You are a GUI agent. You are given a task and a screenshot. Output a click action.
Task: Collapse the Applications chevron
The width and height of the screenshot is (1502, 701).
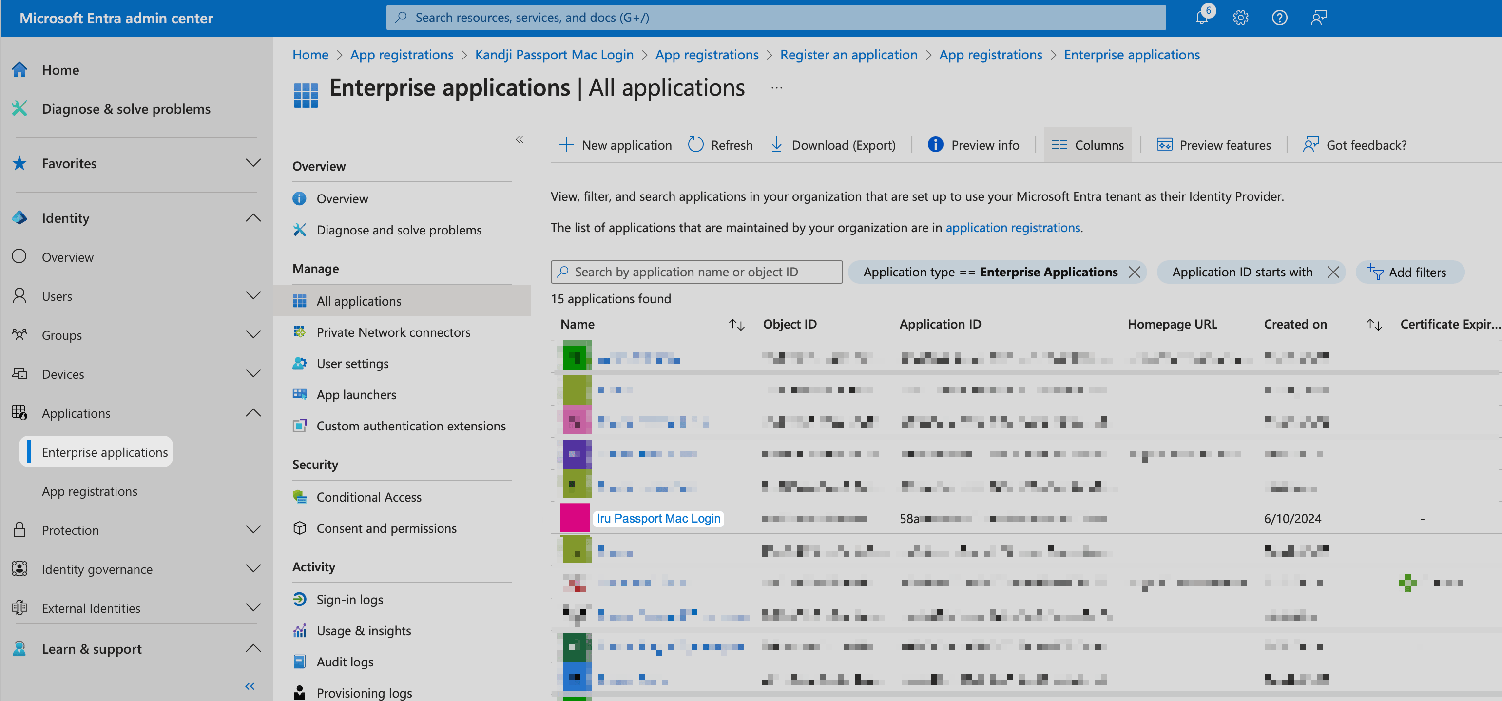tap(253, 413)
